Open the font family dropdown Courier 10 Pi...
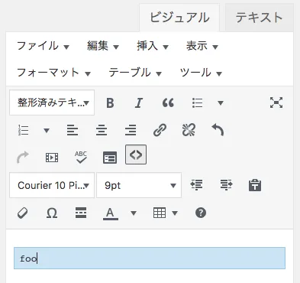 pyautogui.click(x=52, y=185)
